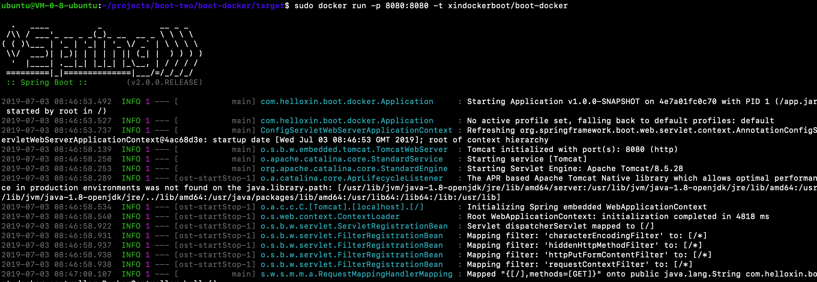Click the timestamp '2019-07-03 08:46:53.492'
The width and height of the screenshot is (817, 282).
pyautogui.click(x=57, y=102)
